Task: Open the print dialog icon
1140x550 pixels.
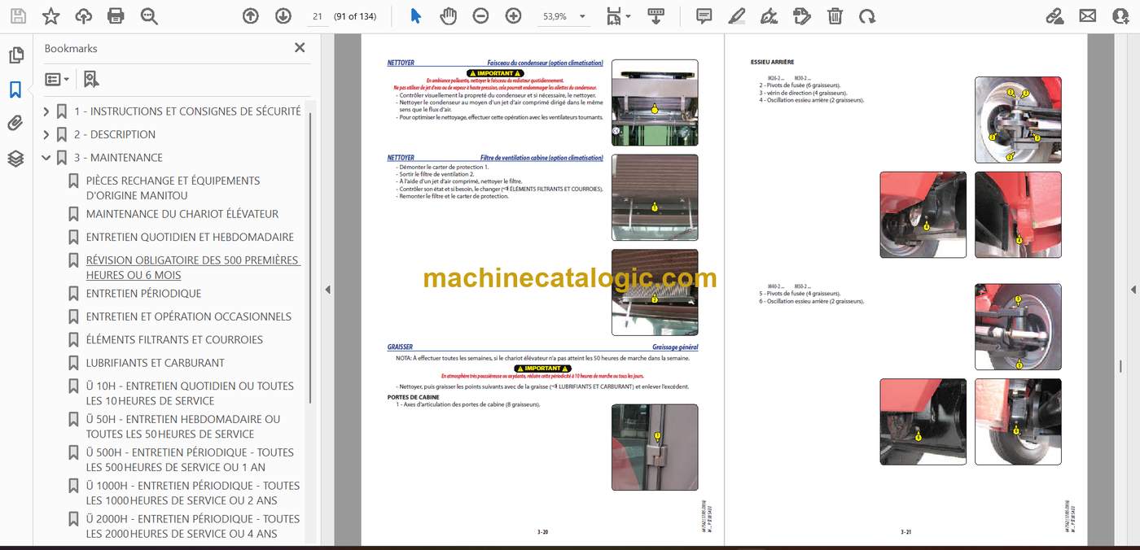Action: click(116, 16)
